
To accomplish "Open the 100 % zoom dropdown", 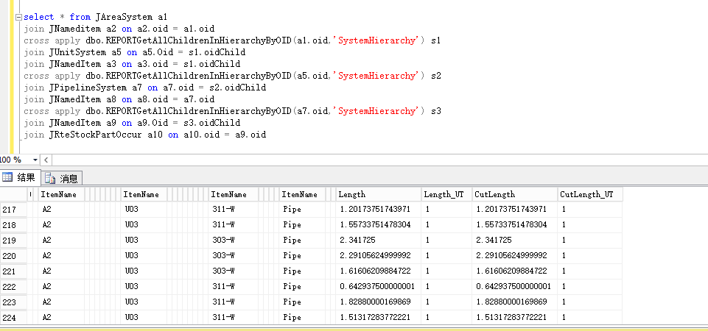I will point(35,160).
